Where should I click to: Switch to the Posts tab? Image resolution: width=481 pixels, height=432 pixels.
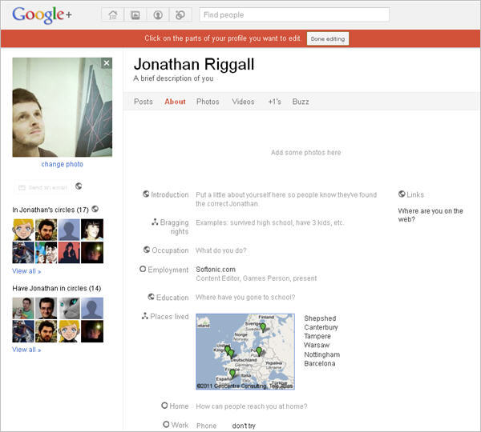[x=143, y=102]
